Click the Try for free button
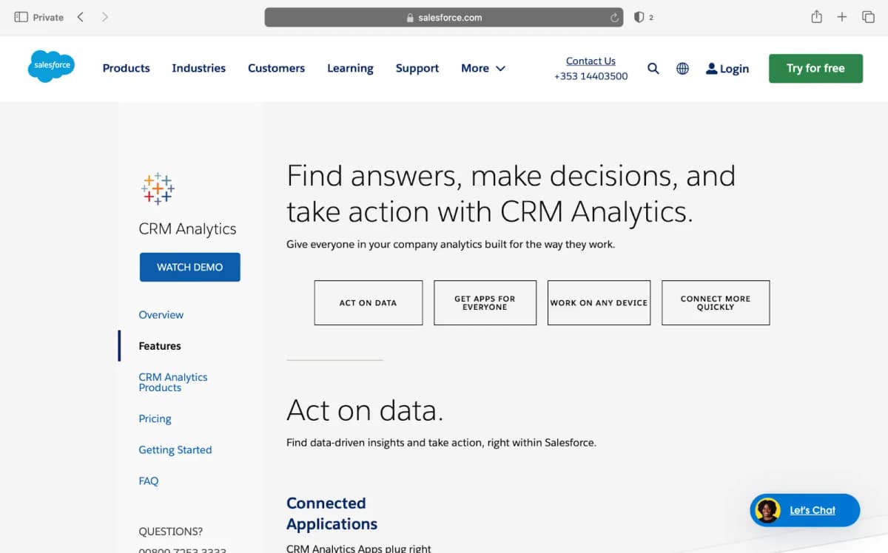The height and width of the screenshot is (553, 888). (x=815, y=68)
